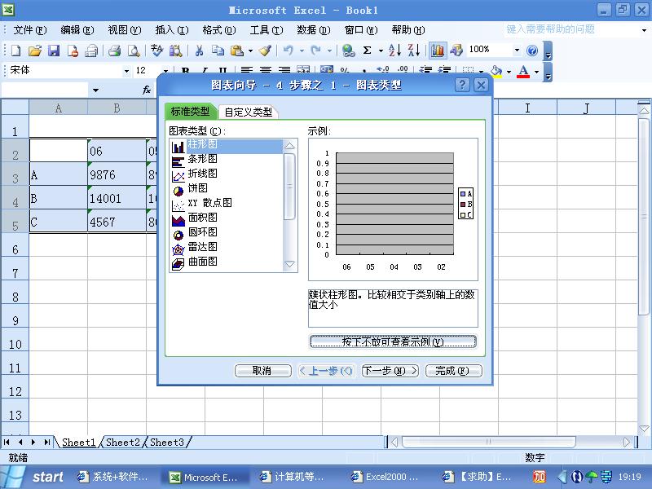The width and height of the screenshot is (652, 489).
Task: Click the 按下不放可查看示例 button
Action: click(x=393, y=341)
